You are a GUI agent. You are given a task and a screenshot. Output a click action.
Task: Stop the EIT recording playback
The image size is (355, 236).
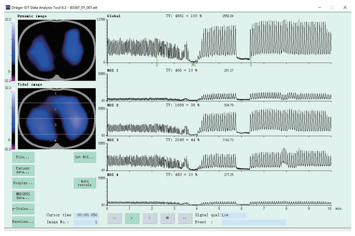click(x=167, y=218)
